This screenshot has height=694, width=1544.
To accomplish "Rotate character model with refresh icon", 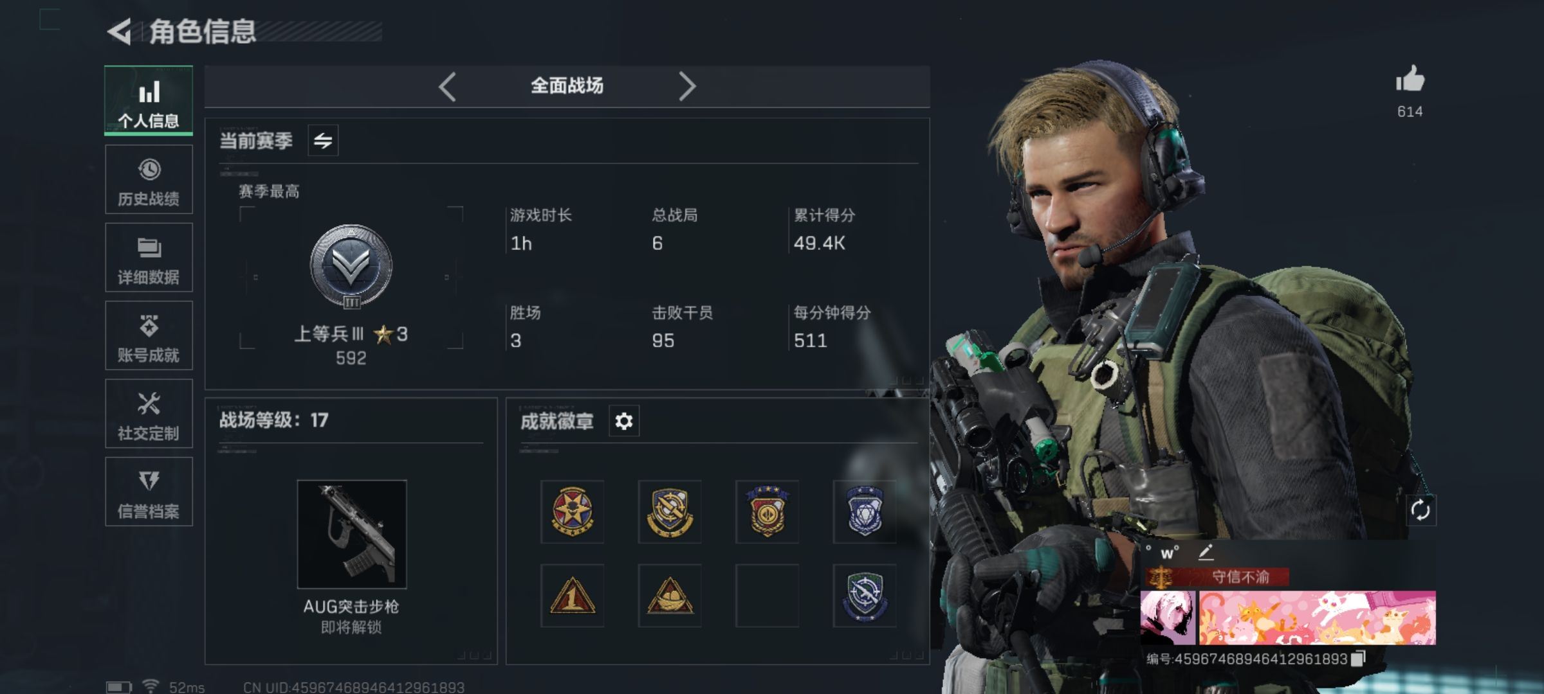I will pos(1420,511).
